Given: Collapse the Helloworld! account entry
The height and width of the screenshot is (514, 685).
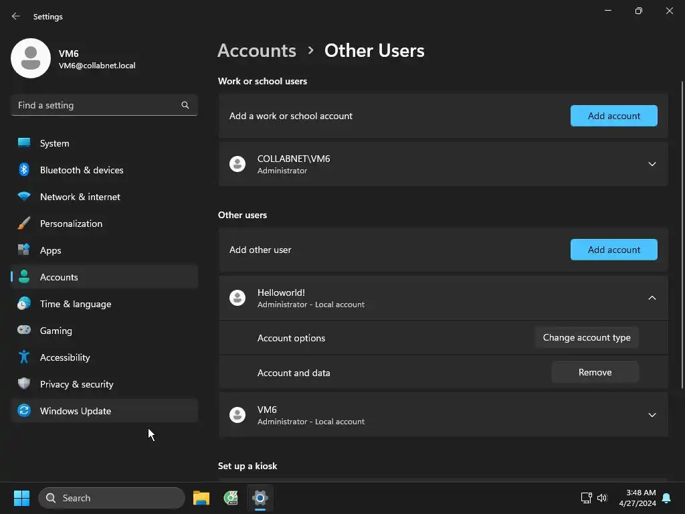Looking at the screenshot, I should pyautogui.click(x=652, y=298).
